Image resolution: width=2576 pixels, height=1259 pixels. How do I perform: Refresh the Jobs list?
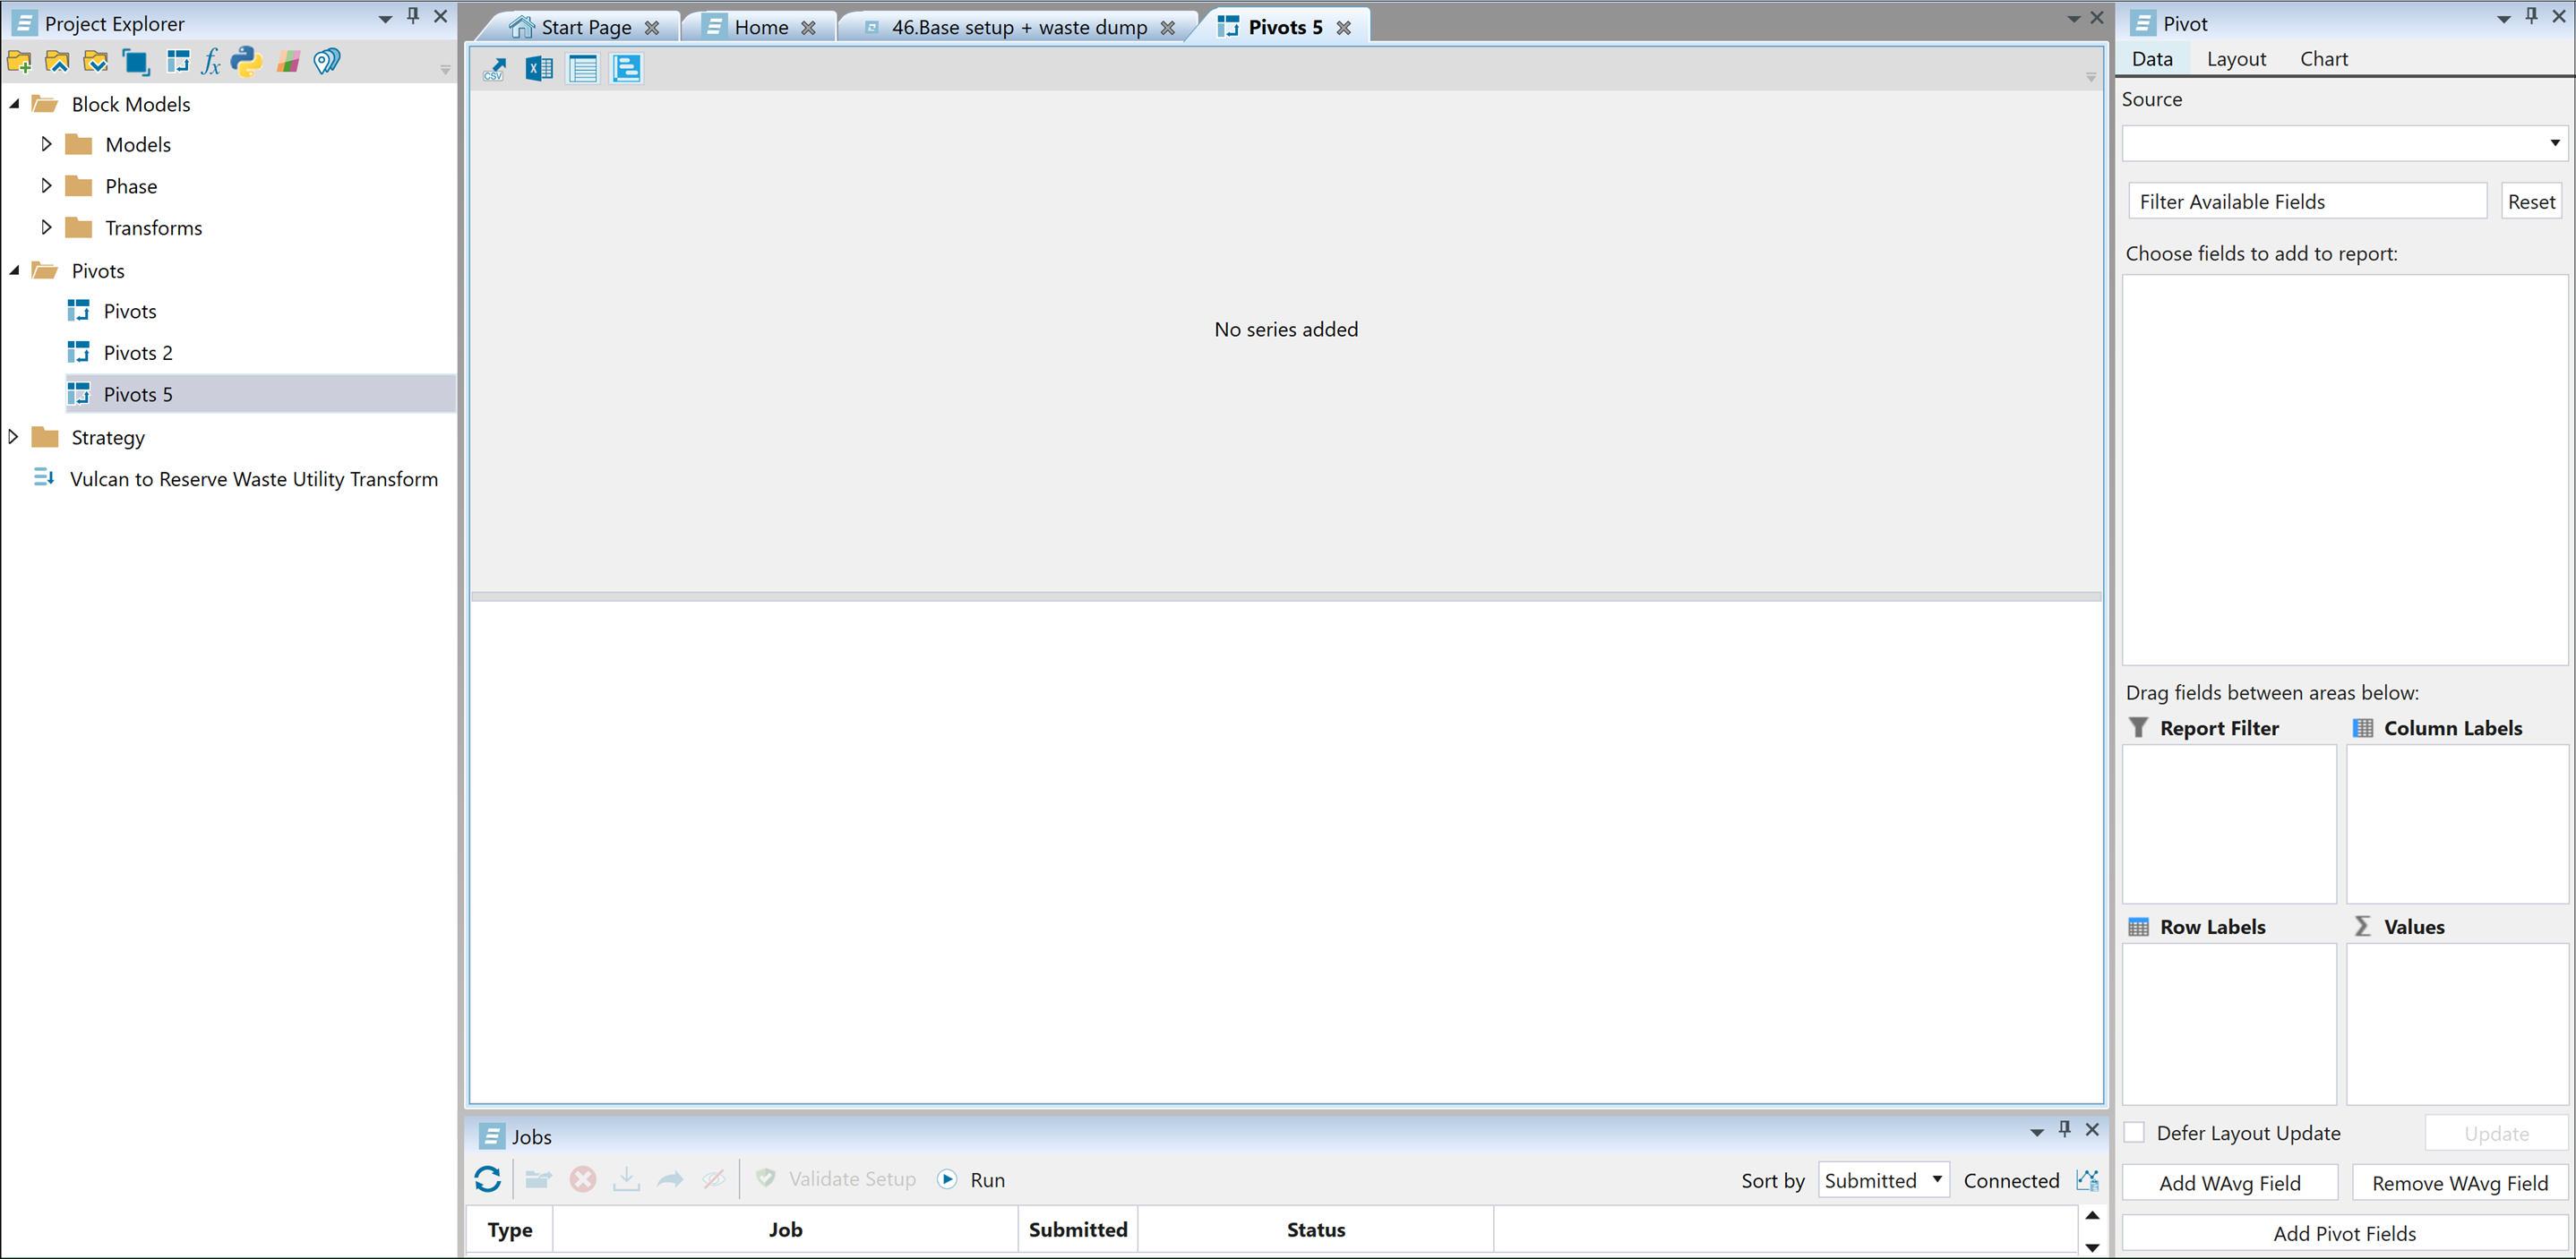[488, 1179]
